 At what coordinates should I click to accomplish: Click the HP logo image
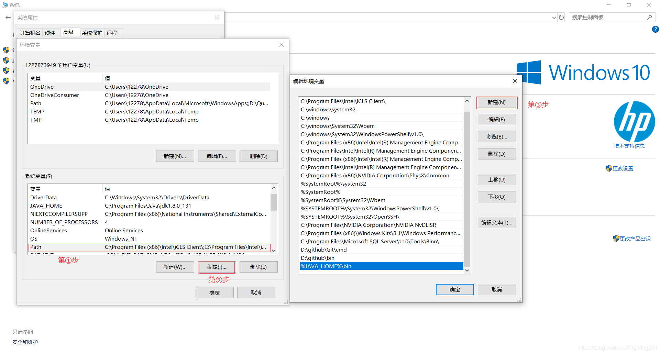click(x=634, y=122)
